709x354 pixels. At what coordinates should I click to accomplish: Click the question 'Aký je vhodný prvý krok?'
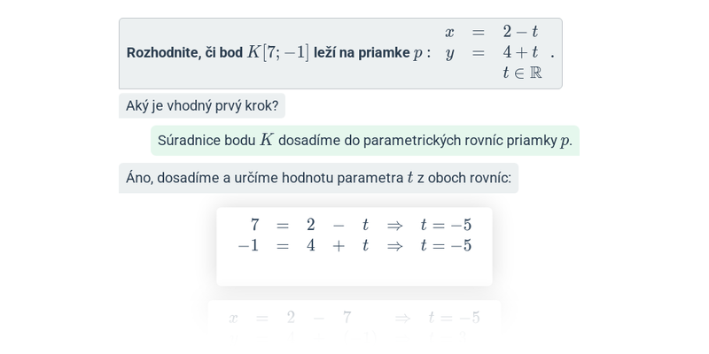pos(202,105)
